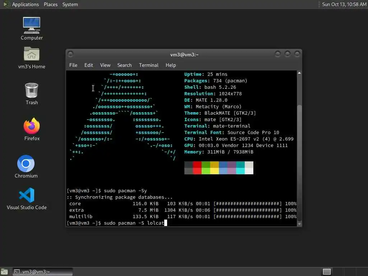Screen dimensions: 368x276
Task: Click the show desktop icon in bottom panel
Action: click(4, 272)
